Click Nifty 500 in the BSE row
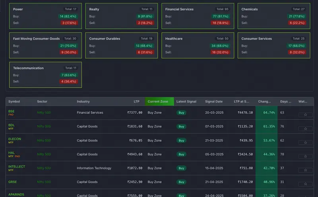 pyautogui.click(x=44, y=113)
